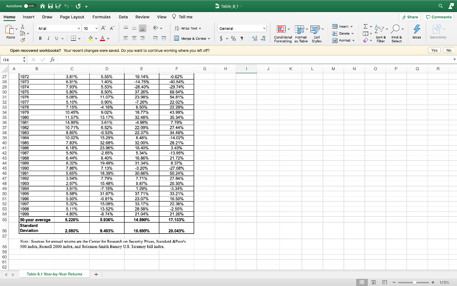457x286 pixels.
Task: Click the Increase Indent icon
Action: pos(164,38)
